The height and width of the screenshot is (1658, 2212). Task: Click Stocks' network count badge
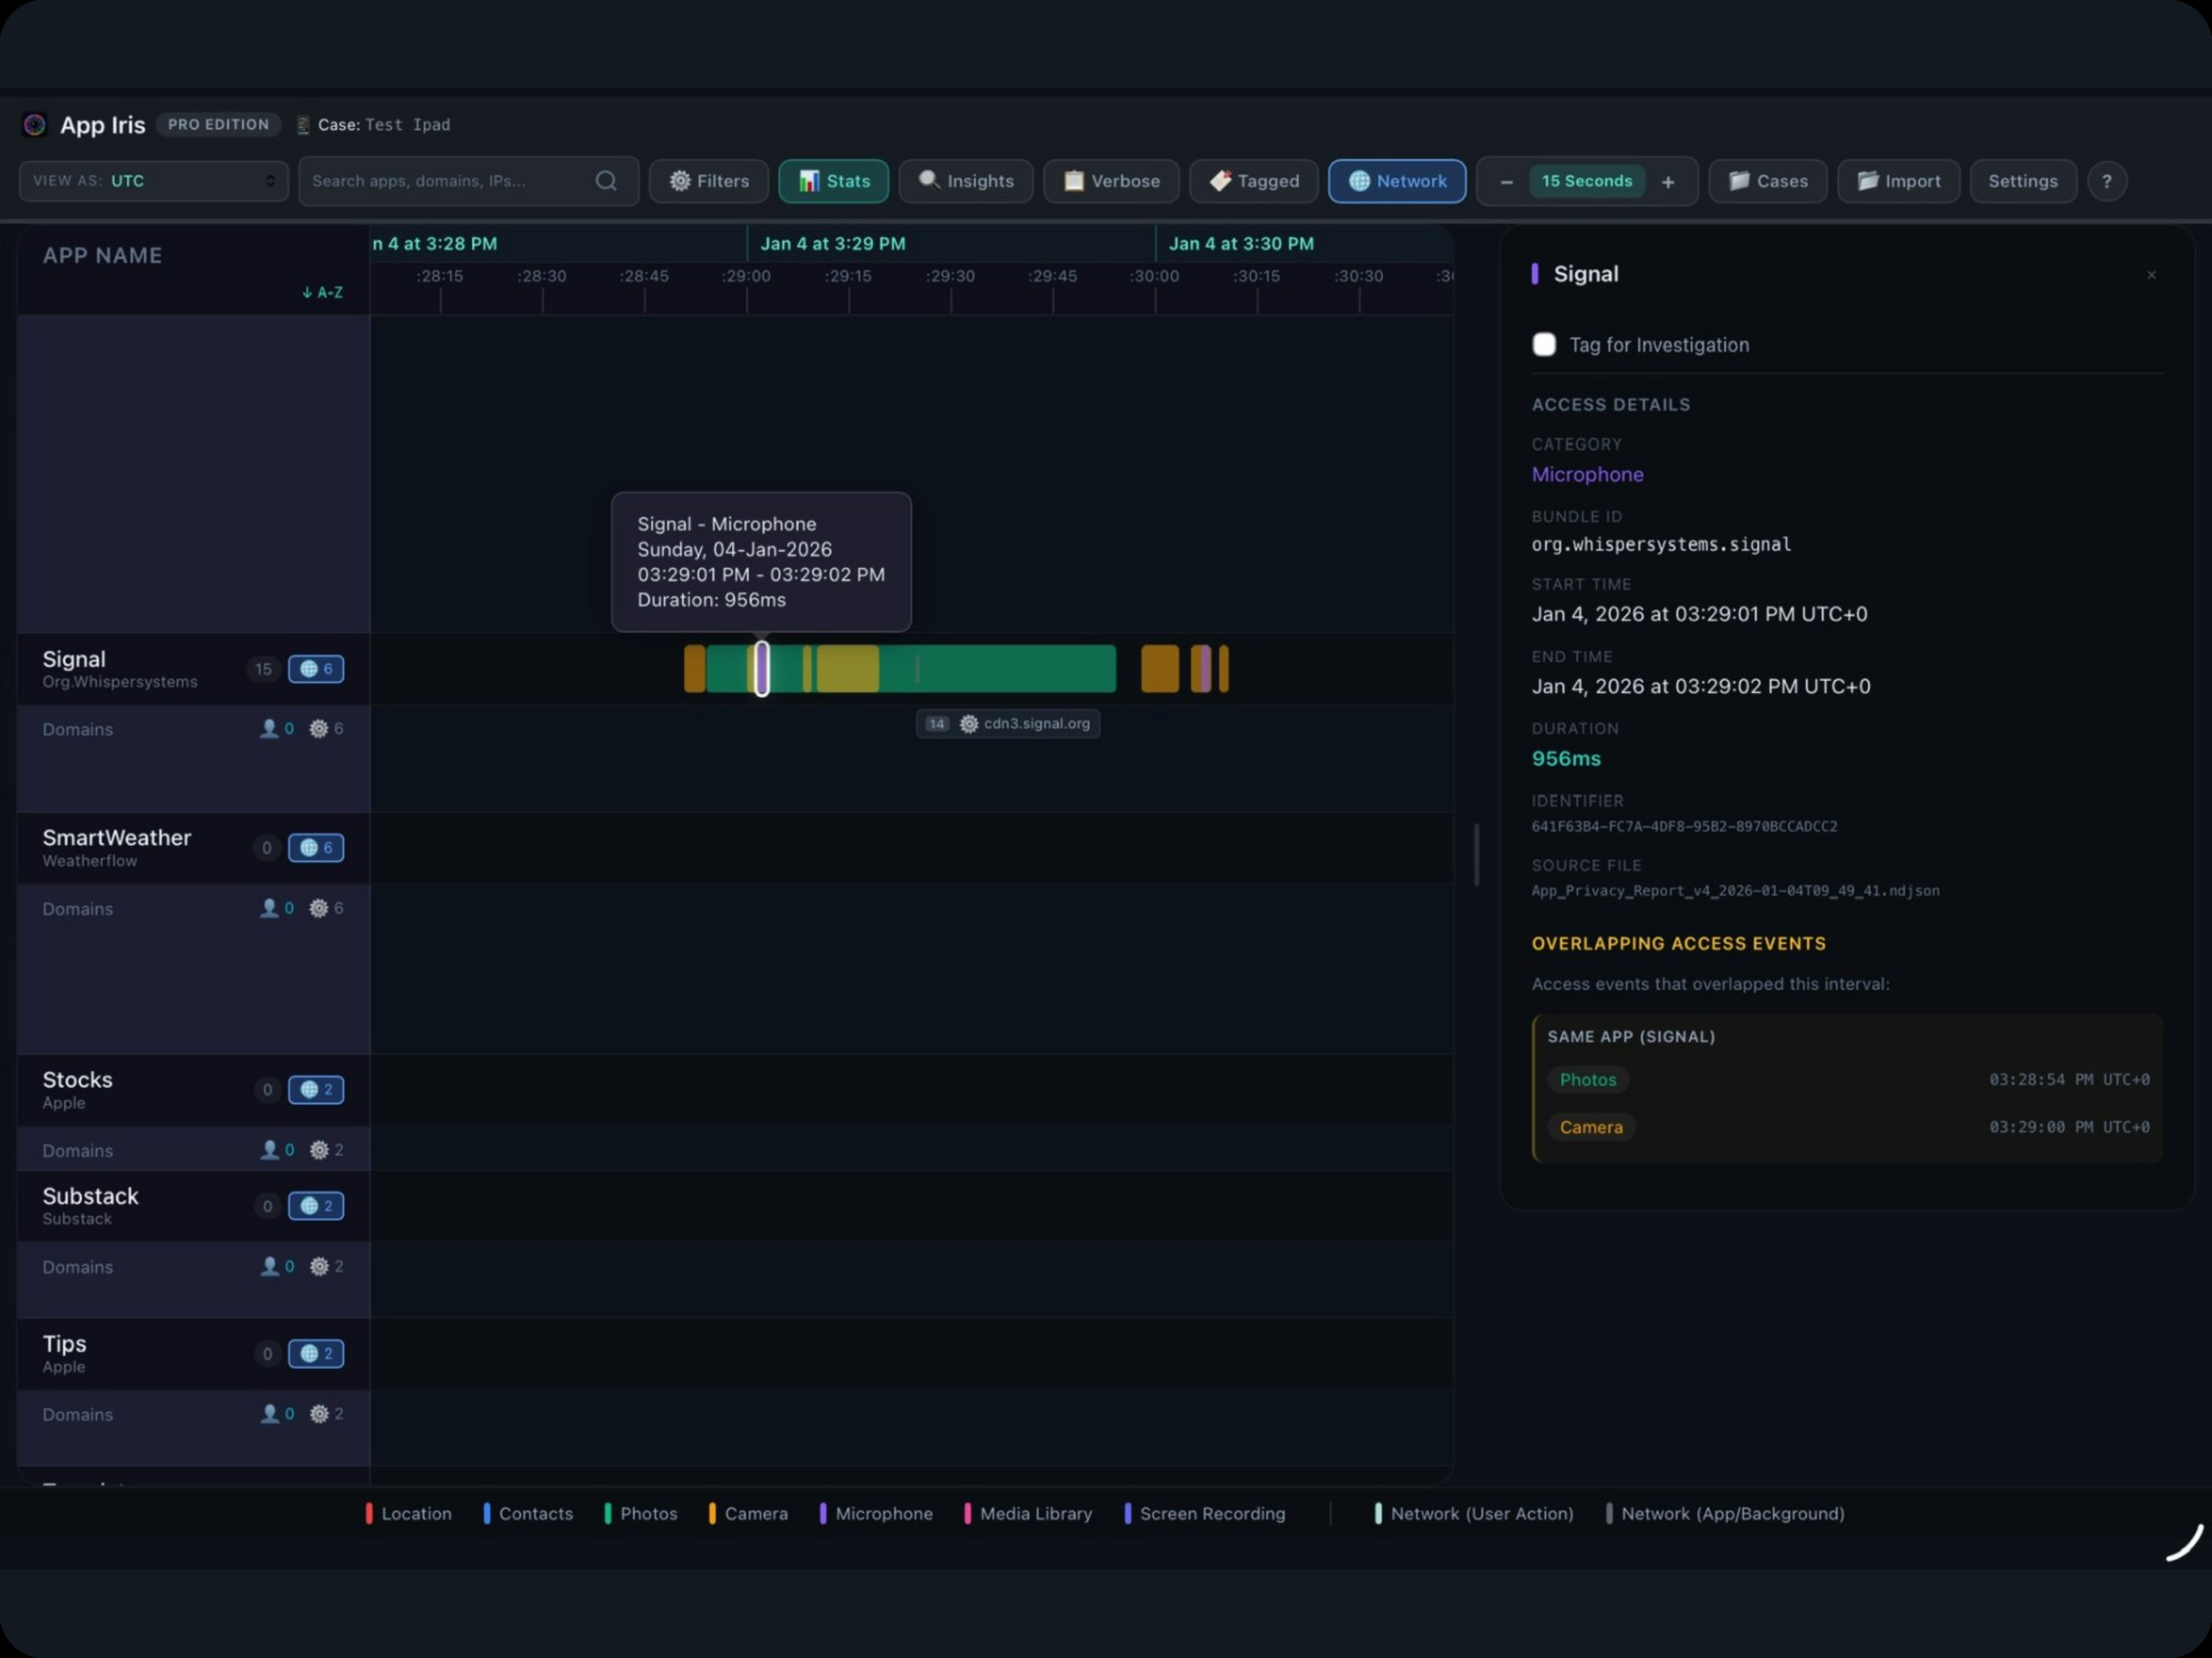pyautogui.click(x=316, y=1090)
